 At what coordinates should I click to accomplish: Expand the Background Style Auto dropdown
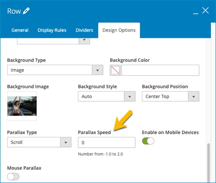click(x=130, y=96)
